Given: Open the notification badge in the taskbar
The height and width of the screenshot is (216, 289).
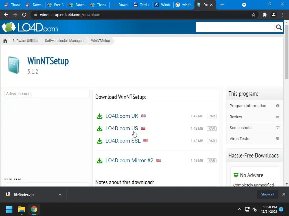Looking at the screenshot, I should pyautogui.click(x=281, y=209).
